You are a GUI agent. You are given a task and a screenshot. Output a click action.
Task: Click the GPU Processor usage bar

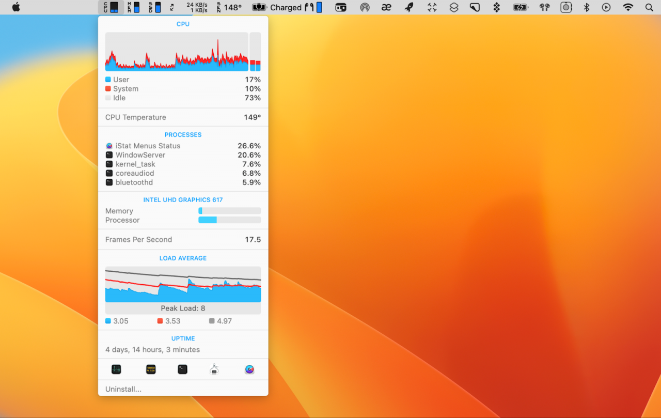[x=229, y=220]
